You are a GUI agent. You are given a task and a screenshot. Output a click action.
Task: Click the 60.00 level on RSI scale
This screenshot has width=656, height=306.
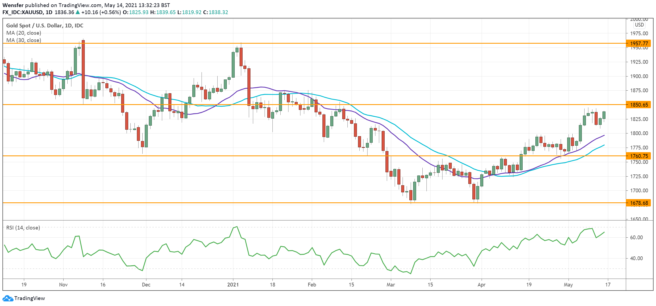click(x=636, y=237)
